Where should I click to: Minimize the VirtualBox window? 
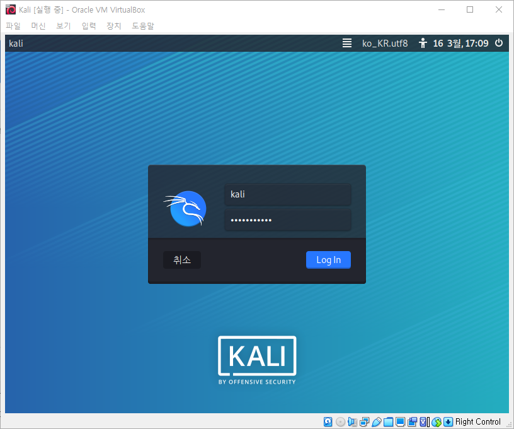442,9
